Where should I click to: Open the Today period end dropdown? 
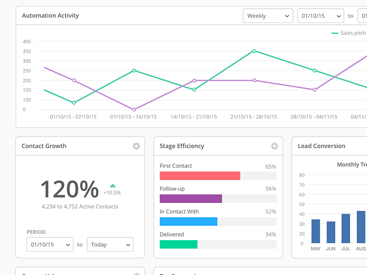(110, 245)
